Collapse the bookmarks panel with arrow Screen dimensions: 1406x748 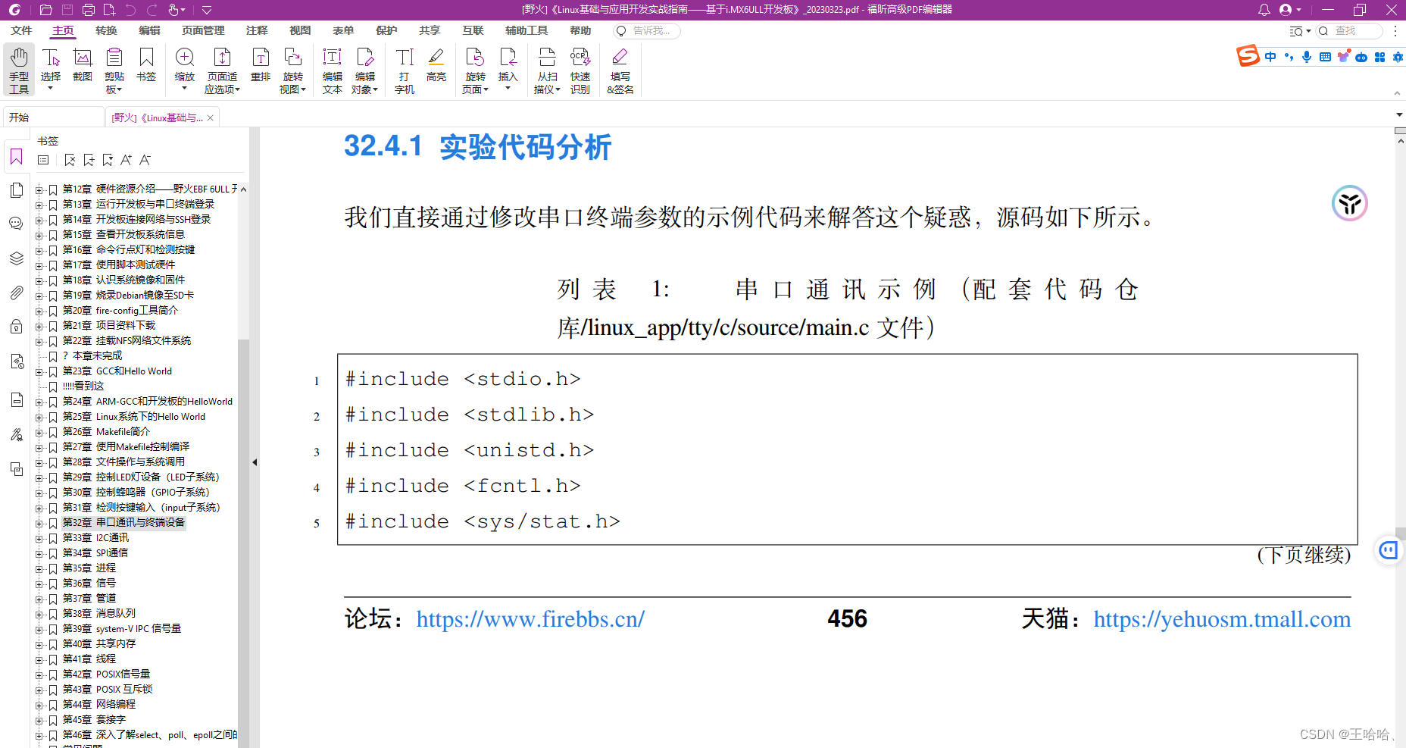click(x=255, y=462)
